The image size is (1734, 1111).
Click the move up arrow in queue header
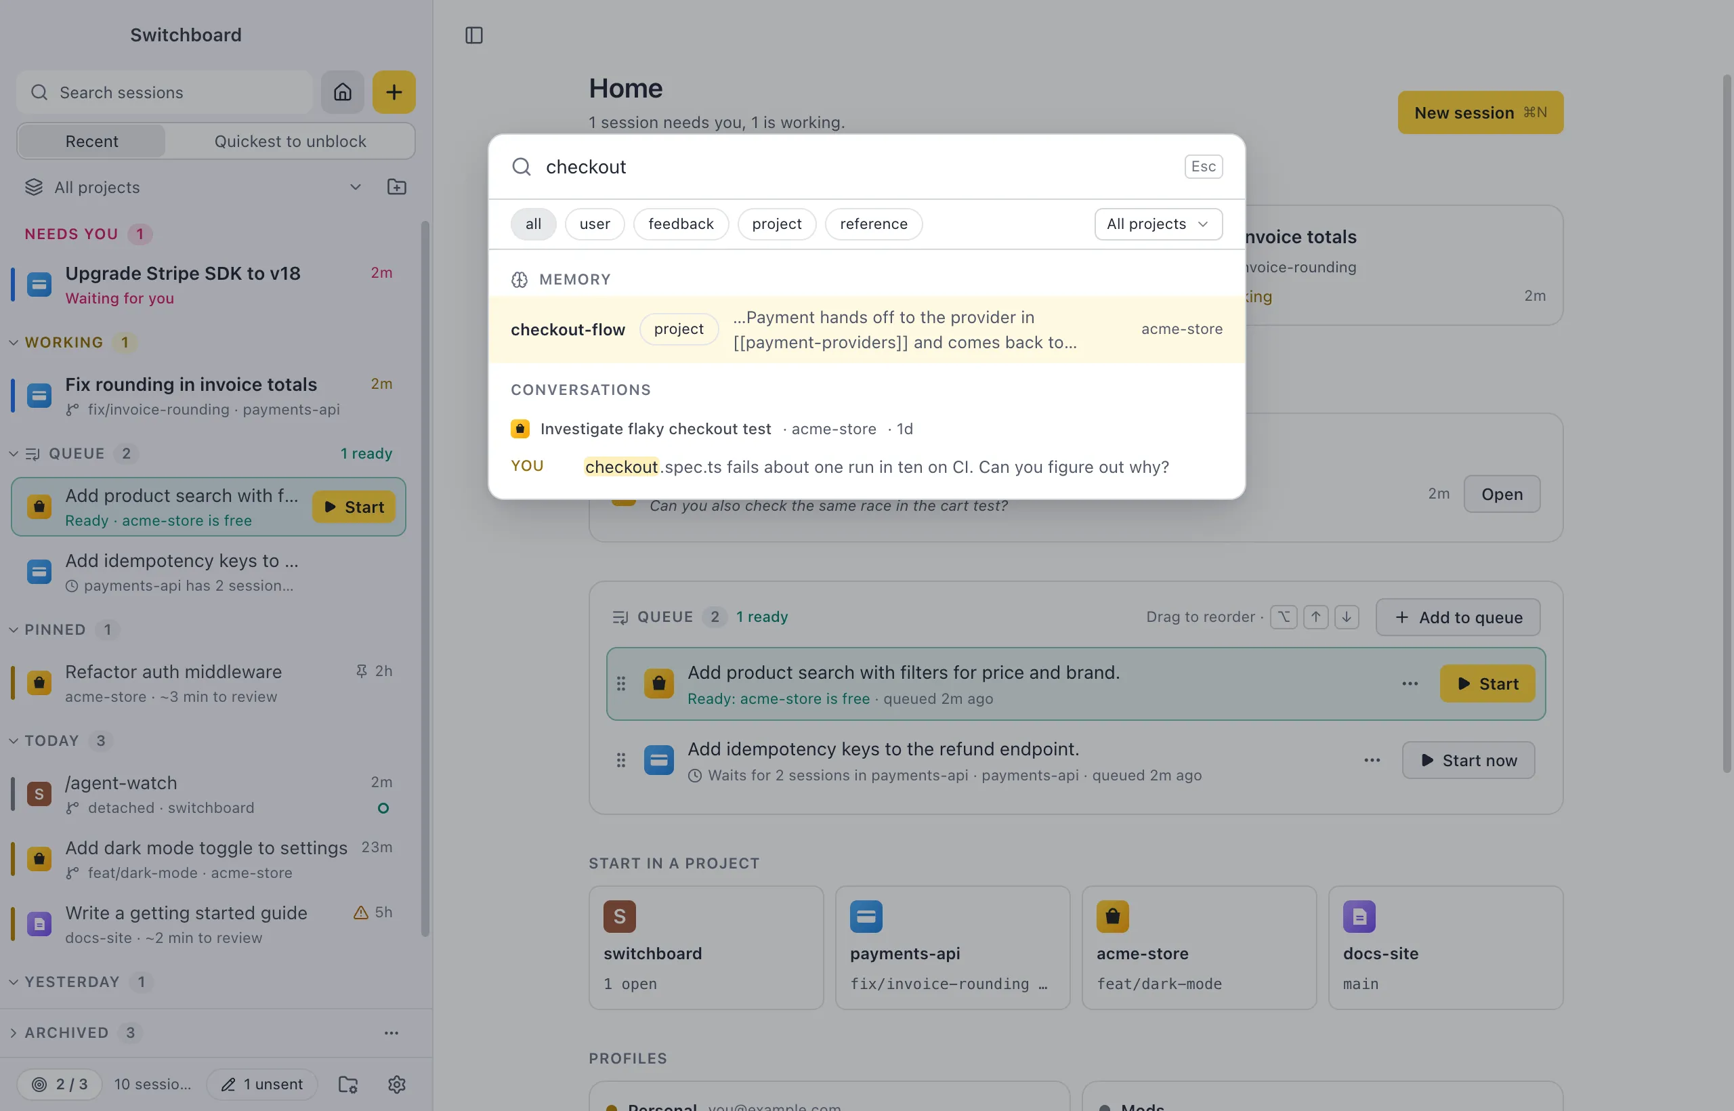pos(1315,617)
